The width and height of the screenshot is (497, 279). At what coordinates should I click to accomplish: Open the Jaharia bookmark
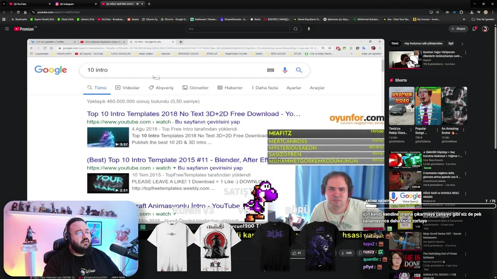133,19
